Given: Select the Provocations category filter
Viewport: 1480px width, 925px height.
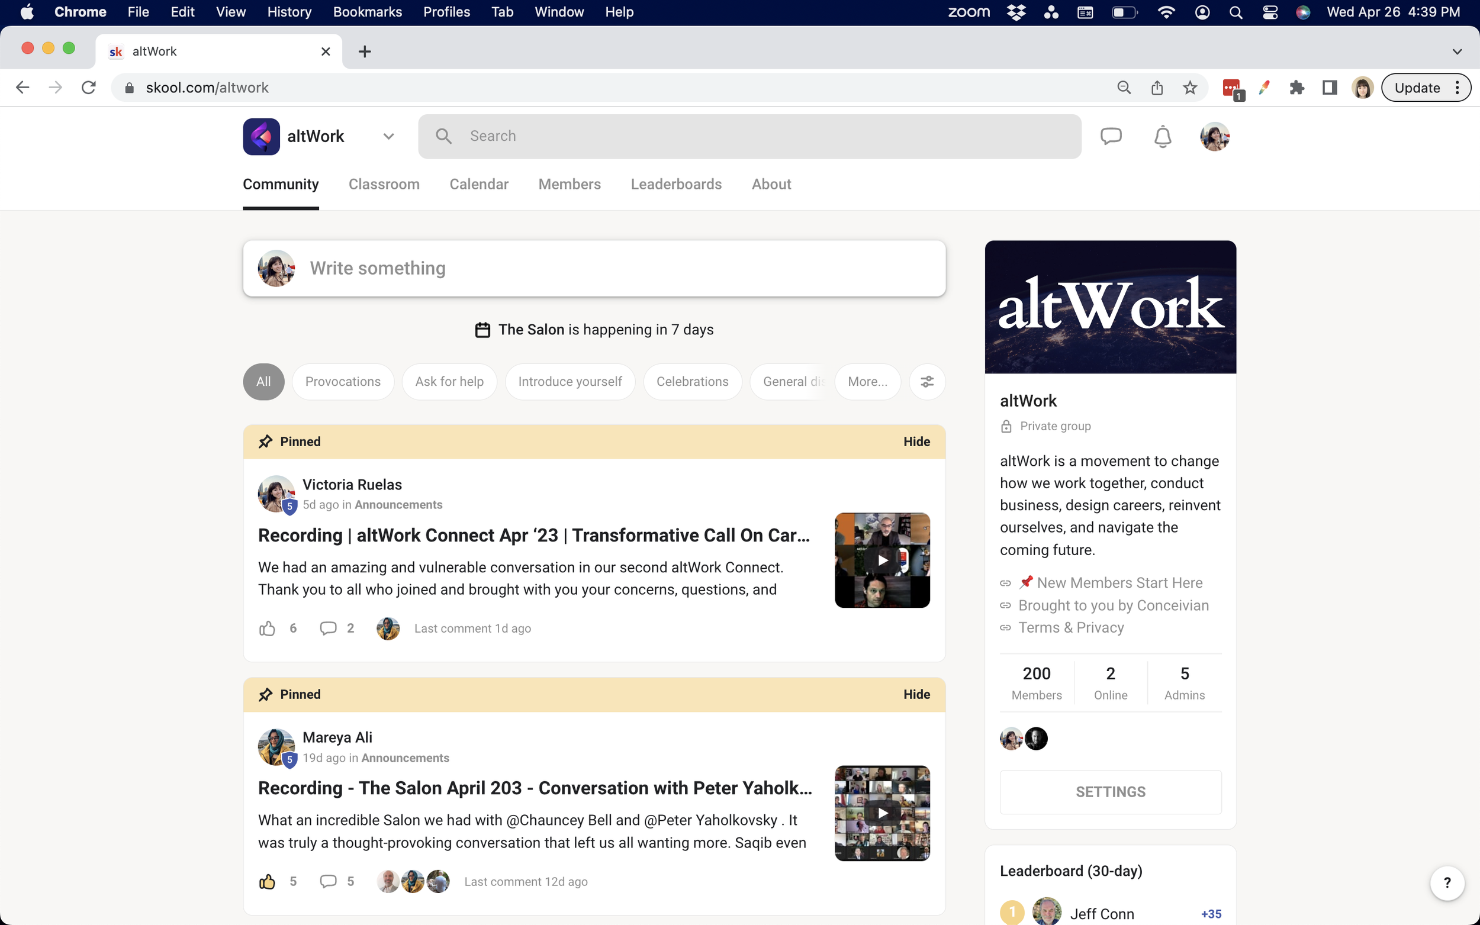Looking at the screenshot, I should point(343,382).
